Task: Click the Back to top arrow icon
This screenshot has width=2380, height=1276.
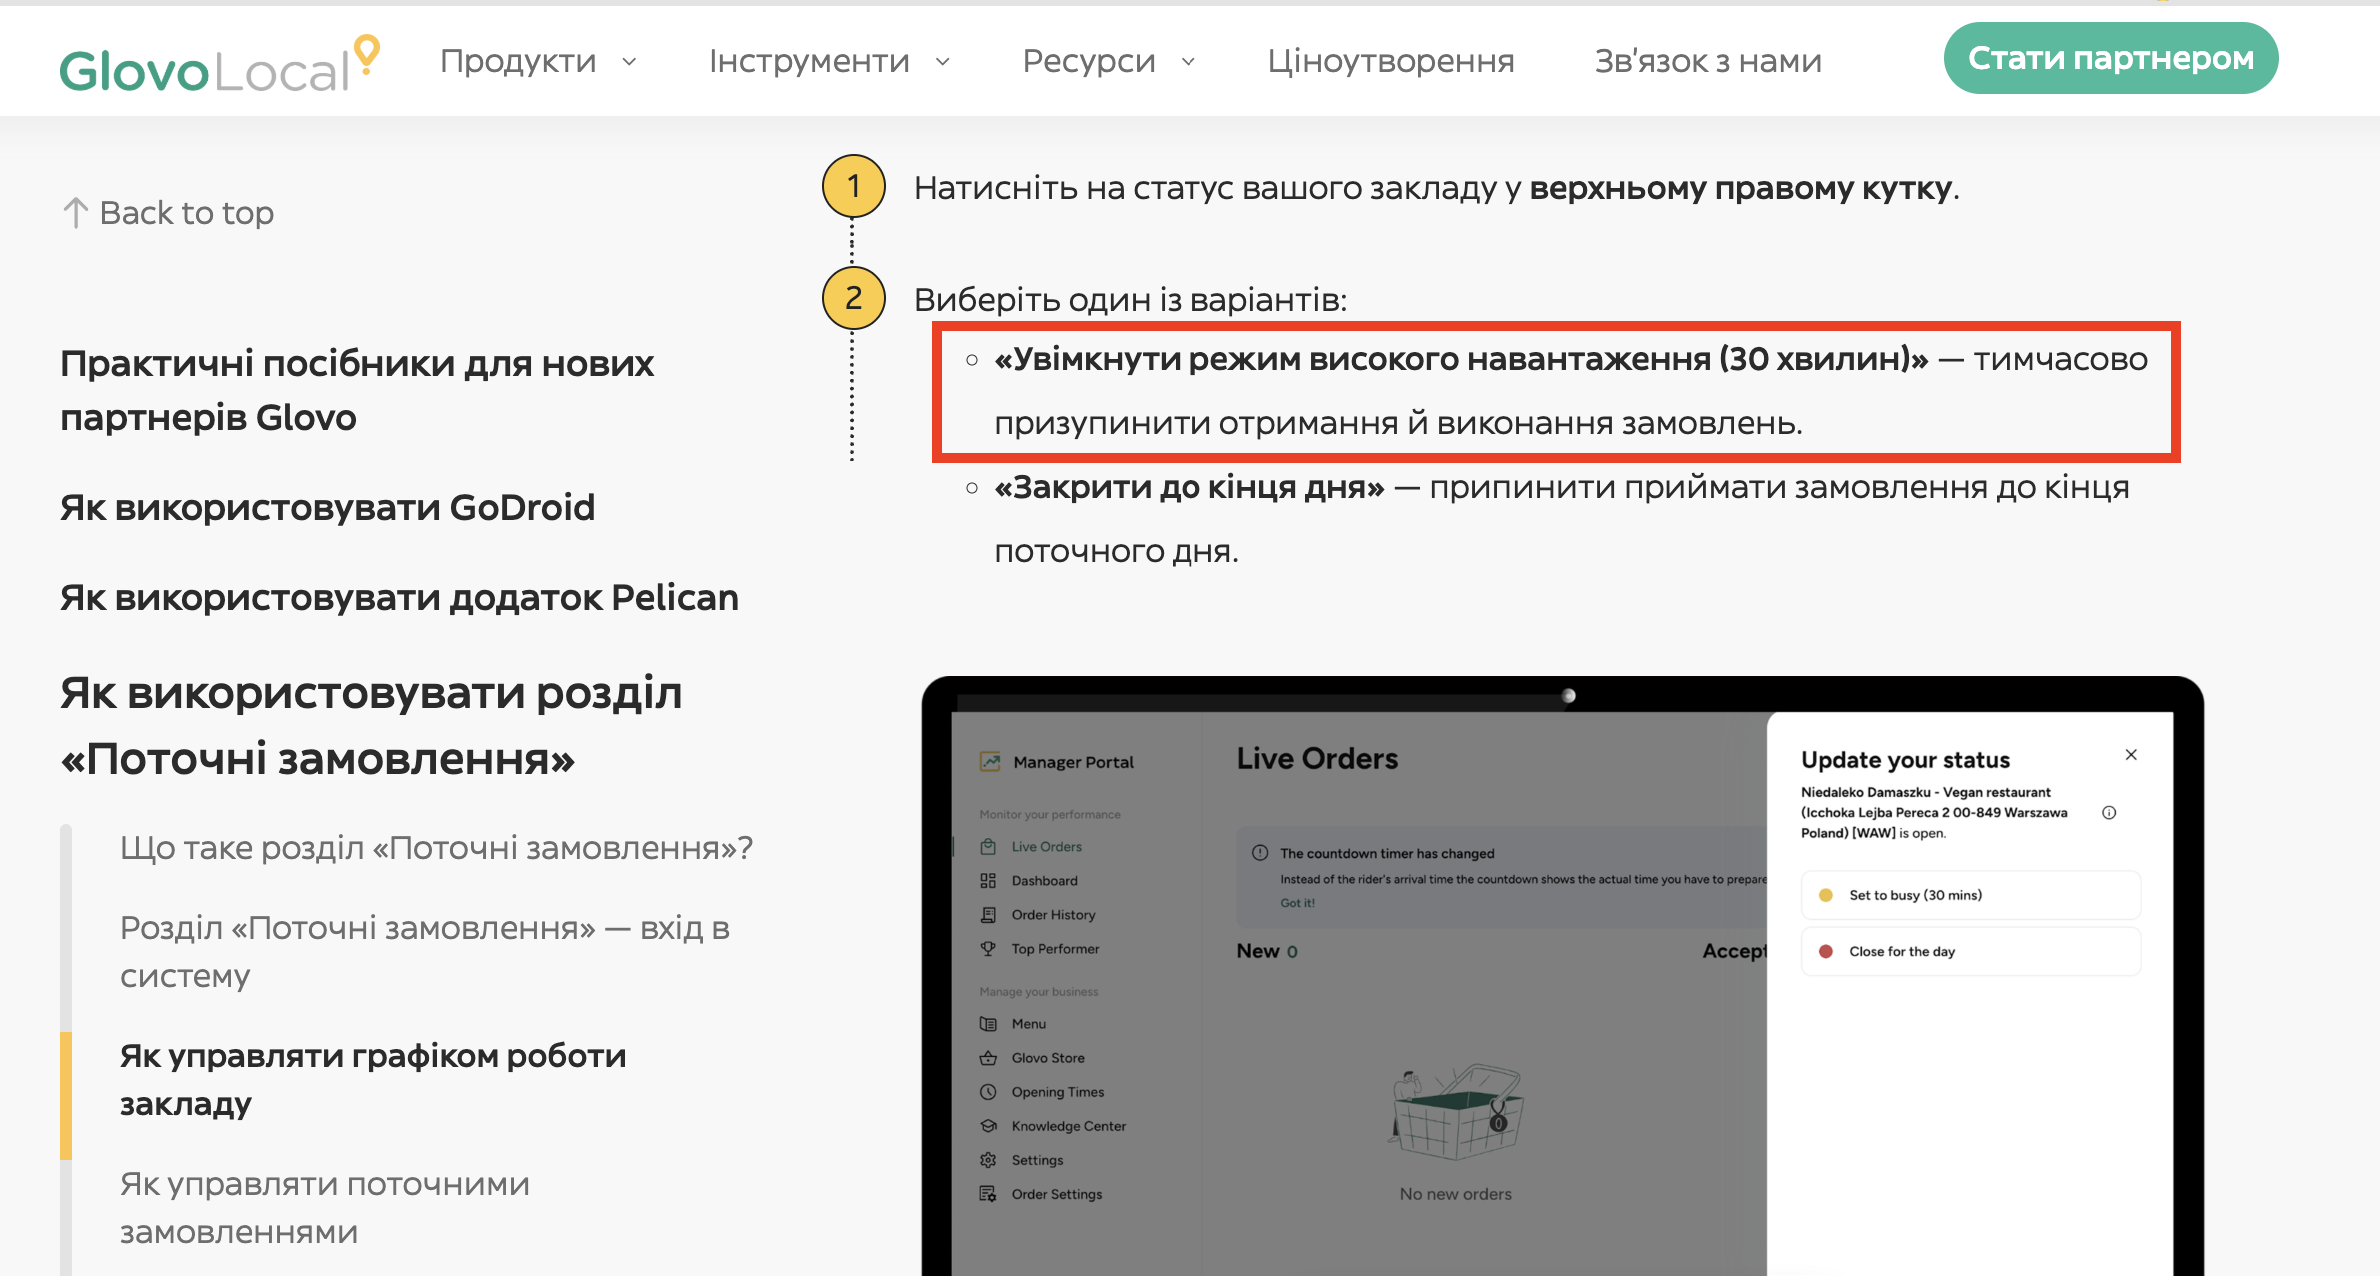Action: 76,212
